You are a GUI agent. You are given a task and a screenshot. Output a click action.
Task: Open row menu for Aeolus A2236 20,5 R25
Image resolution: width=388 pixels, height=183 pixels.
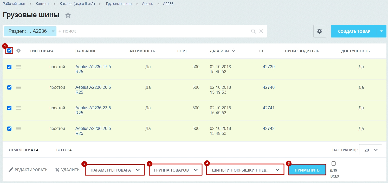18,87
